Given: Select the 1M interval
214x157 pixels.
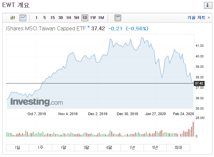Looking at the screenshot, I should pos(101,18).
